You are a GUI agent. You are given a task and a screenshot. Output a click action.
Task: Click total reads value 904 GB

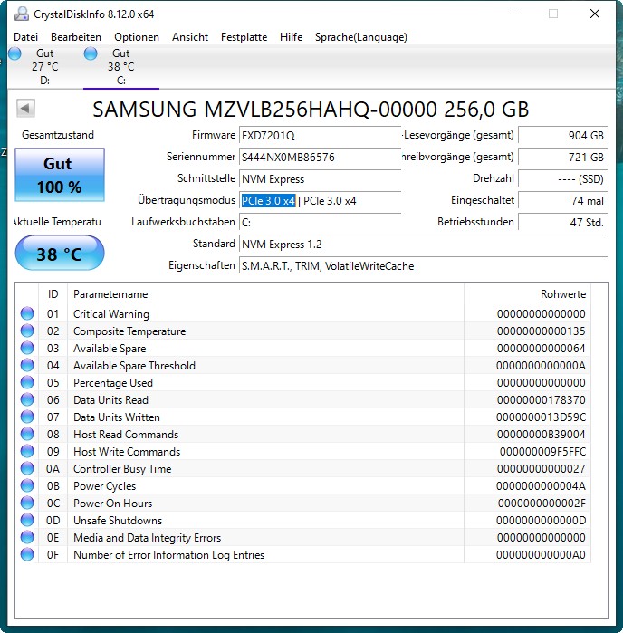click(x=563, y=135)
